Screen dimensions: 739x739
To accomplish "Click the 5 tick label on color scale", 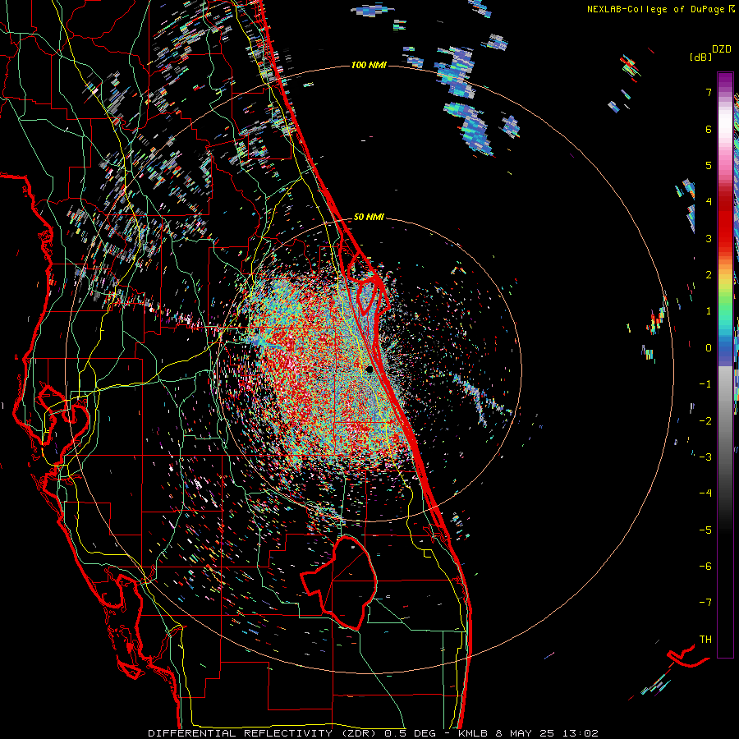I will point(709,165).
